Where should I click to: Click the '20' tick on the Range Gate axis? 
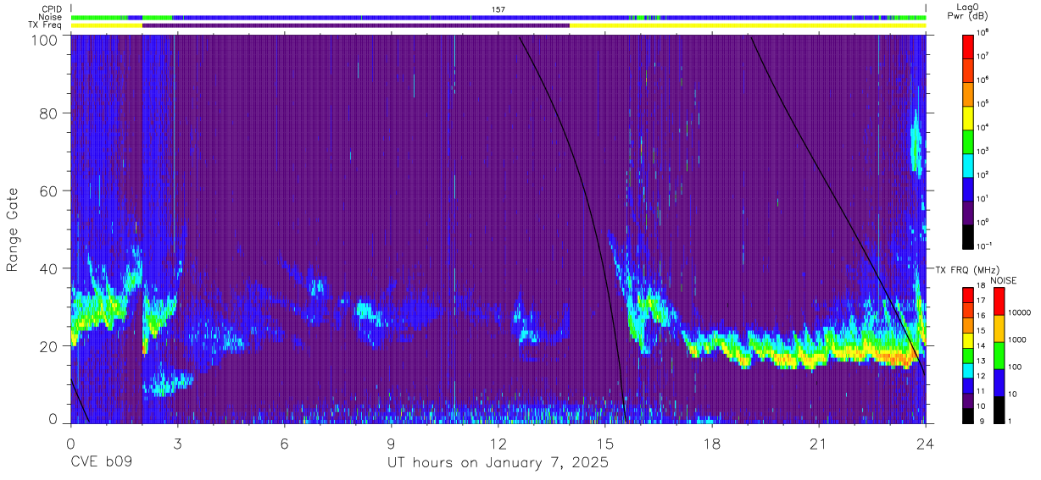pyautogui.click(x=49, y=345)
